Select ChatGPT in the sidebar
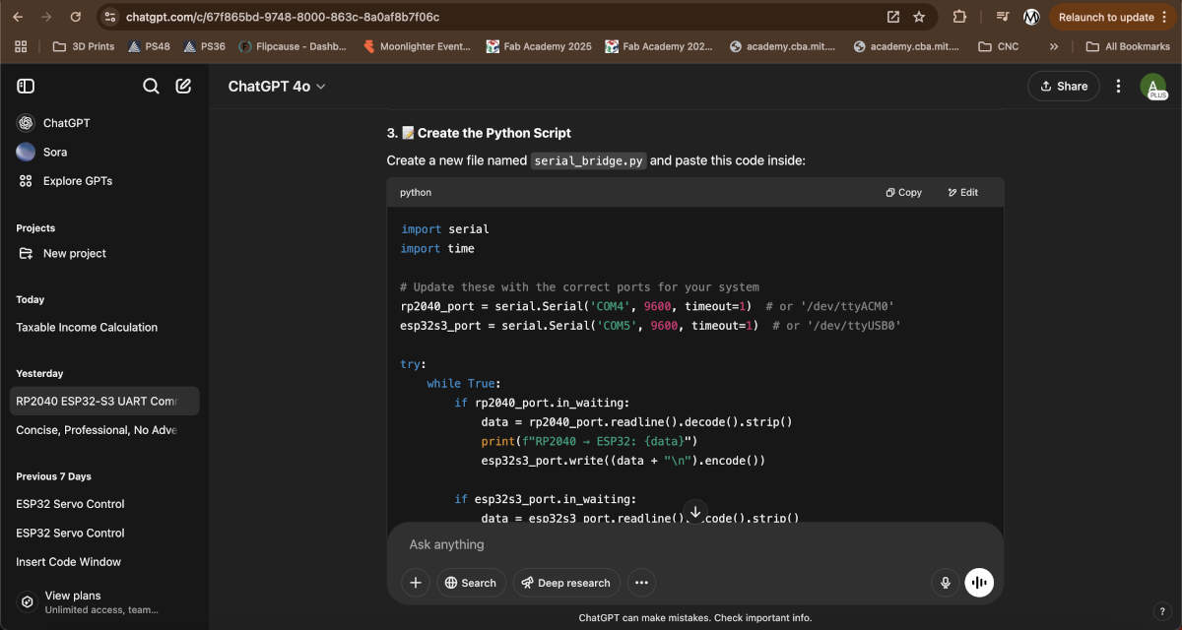The image size is (1182, 630). coord(103,123)
